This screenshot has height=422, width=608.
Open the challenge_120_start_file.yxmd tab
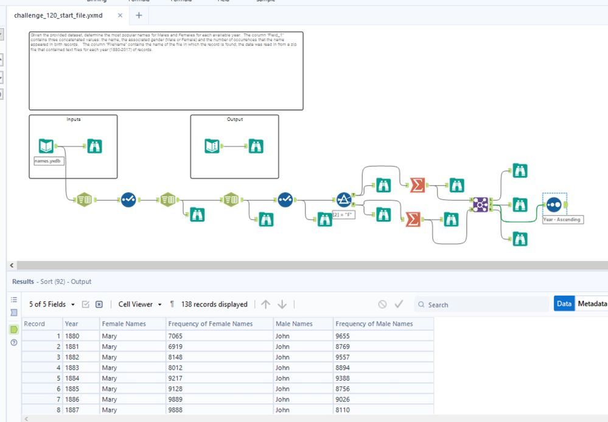pos(58,15)
